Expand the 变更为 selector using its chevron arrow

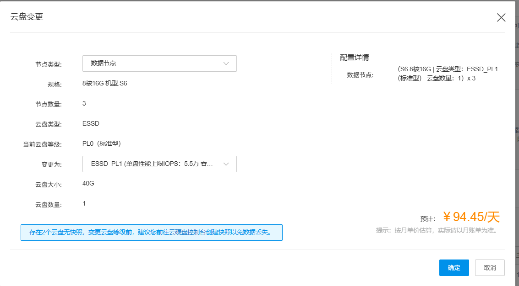pyautogui.click(x=226, y=164)
